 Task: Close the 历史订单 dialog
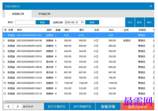[151, 6]
